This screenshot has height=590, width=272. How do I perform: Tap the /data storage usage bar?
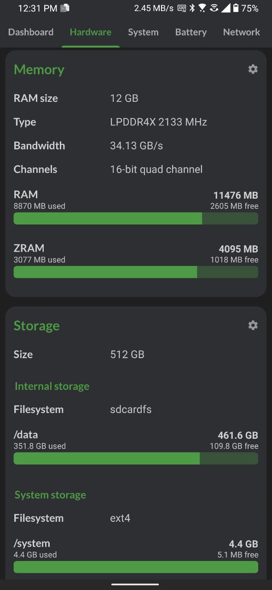pos(136,458)
